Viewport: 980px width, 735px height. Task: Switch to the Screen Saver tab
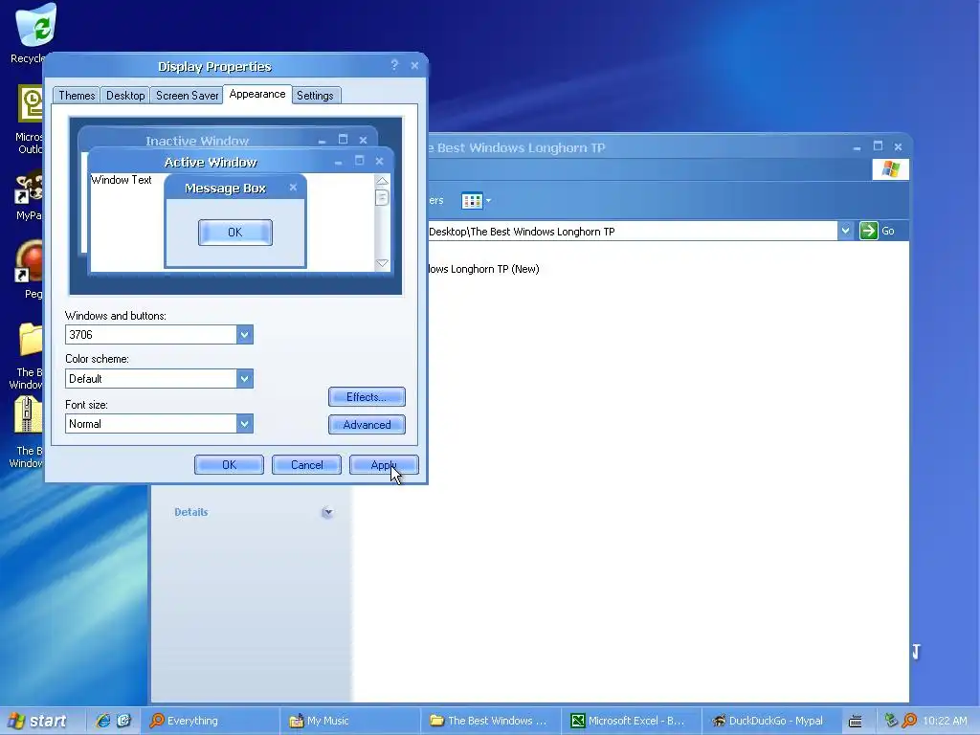187,96
